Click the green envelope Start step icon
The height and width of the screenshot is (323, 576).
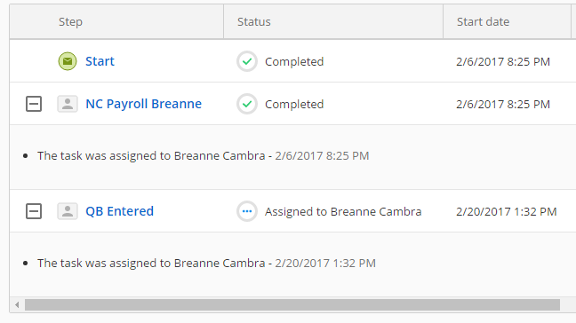[68, 61]
